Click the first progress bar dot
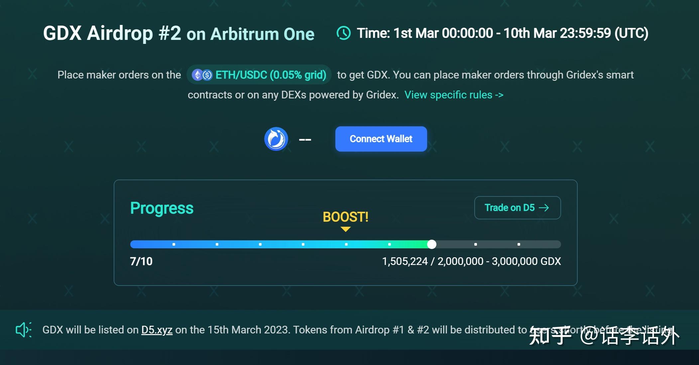 click(x=174, y=244)
